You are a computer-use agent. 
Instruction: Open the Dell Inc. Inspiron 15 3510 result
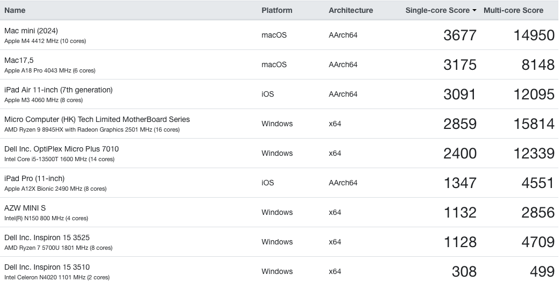(x=47, y=268)
